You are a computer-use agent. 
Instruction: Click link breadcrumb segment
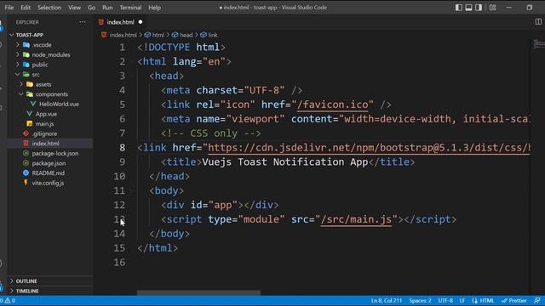(x=213, y=35)
